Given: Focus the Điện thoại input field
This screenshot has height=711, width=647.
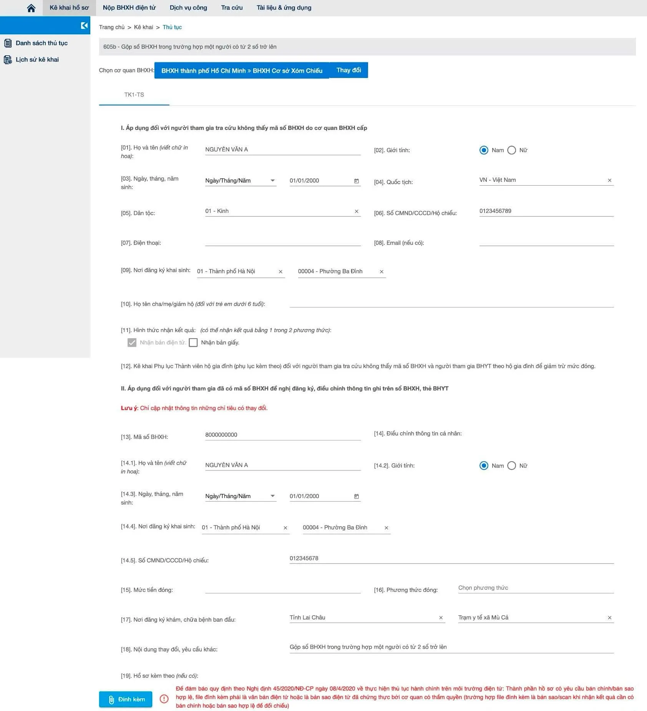Looking at the screenshot, I should point(282,241).
